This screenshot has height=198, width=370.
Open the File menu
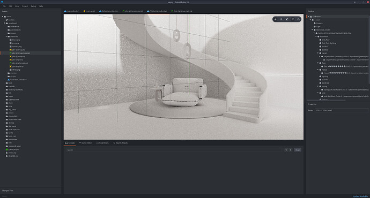pos(4,6)
